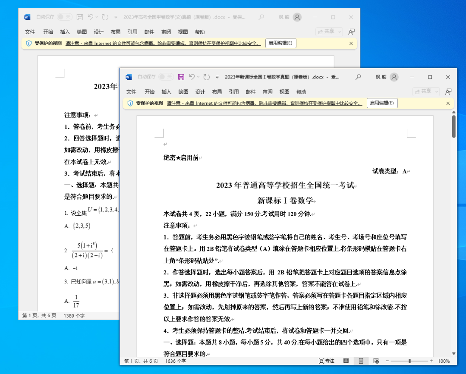Click the Redo icon in the front window
Screen dimensions: 466x374
point(207,77)
